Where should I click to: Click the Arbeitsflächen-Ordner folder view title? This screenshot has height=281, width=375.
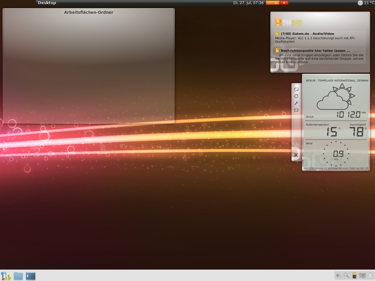point(88,12)
